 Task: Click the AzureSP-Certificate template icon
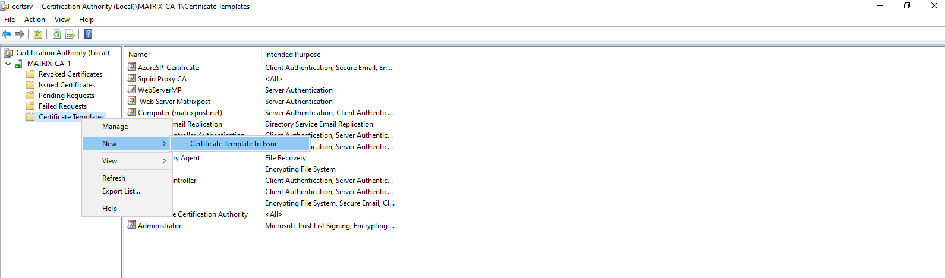pyautogui.click(x=132, y=67)
